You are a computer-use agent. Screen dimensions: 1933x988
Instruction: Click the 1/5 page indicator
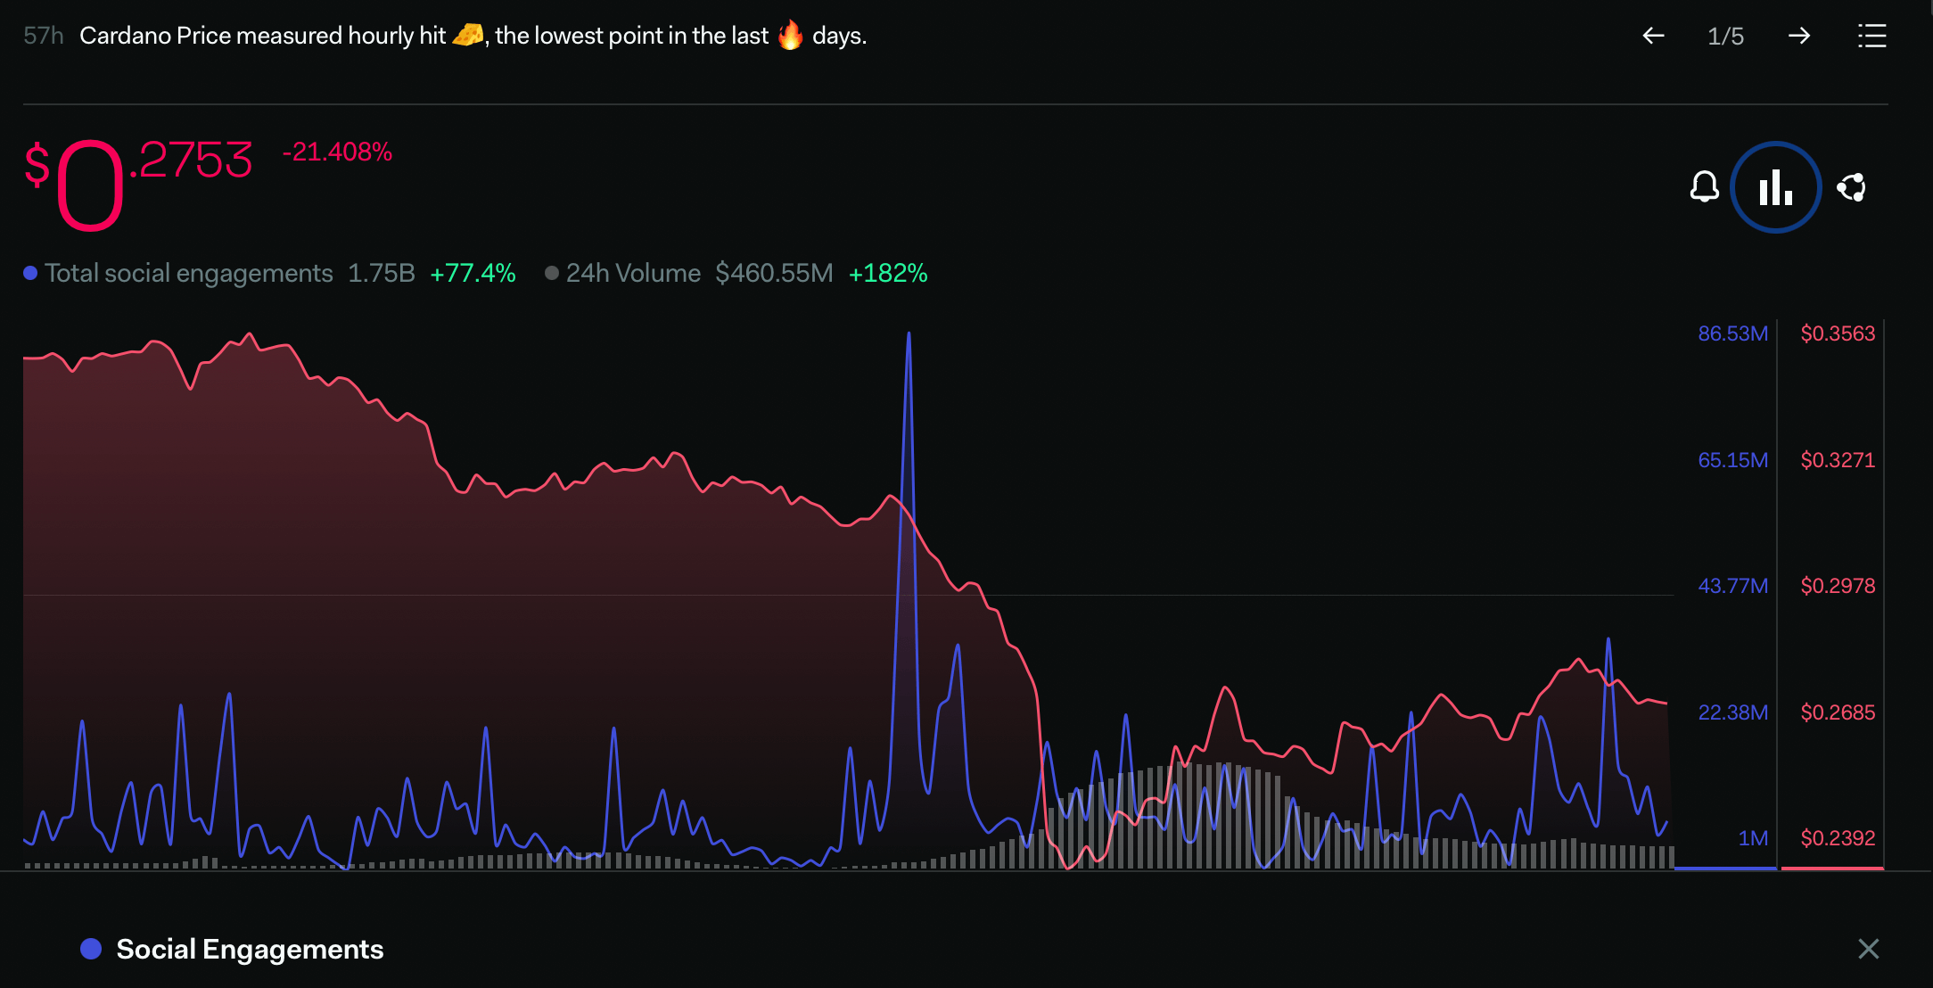1725,36
